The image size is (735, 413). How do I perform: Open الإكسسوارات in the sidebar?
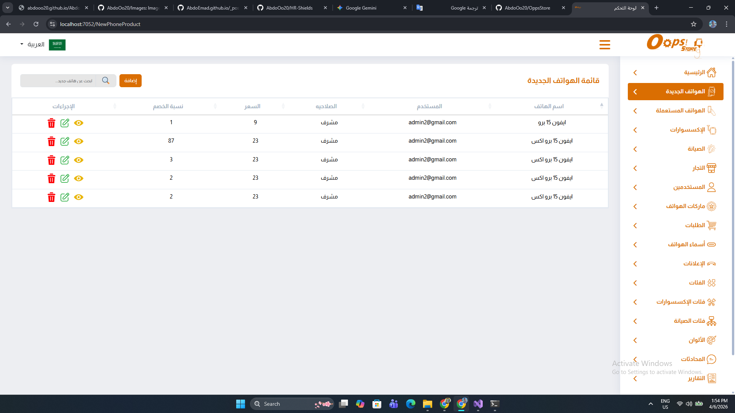click(687, 130)
